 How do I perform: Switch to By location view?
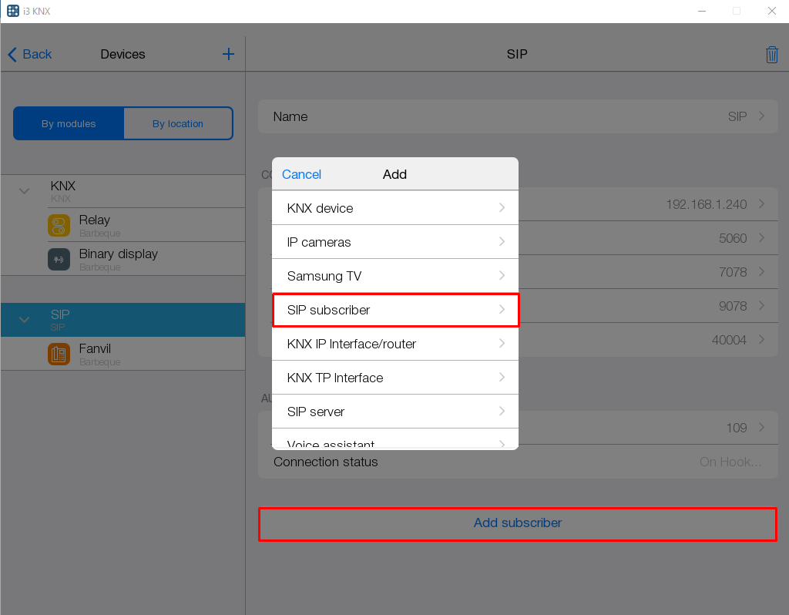178,123
